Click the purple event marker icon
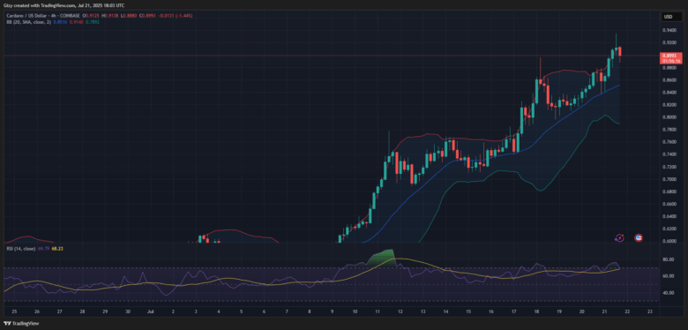The height and width of the screenshot is (330, 688). [619, 237]
